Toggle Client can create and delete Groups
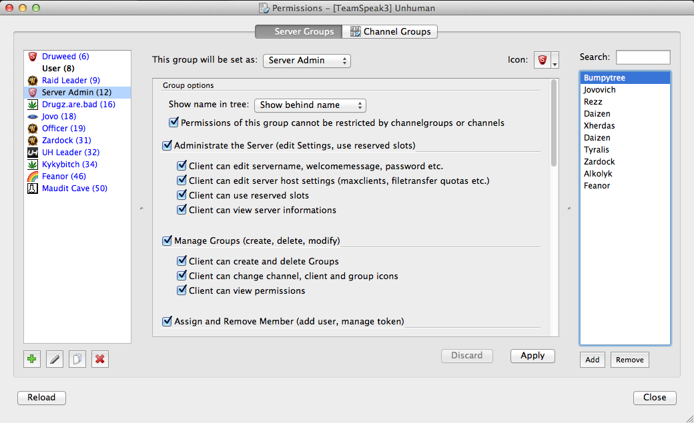694x423 pixels. pos(182,260)
